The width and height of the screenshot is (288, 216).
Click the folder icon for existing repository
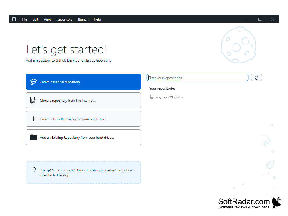tap(34, 137)
